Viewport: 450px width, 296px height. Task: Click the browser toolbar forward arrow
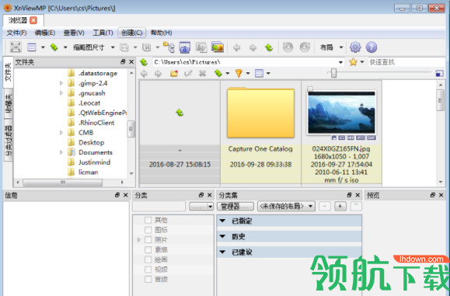click(158, 74)
